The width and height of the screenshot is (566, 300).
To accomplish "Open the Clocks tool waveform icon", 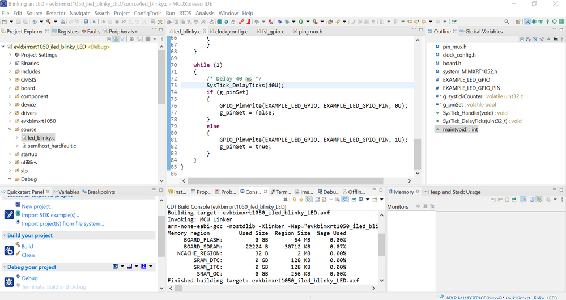I will 541,22.
